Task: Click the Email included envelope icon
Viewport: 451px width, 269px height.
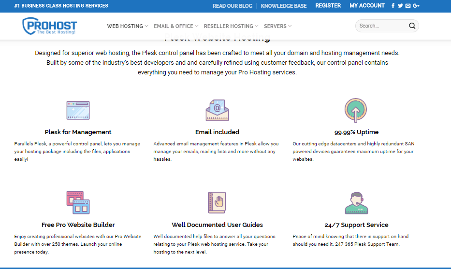Action: (217, 110)
